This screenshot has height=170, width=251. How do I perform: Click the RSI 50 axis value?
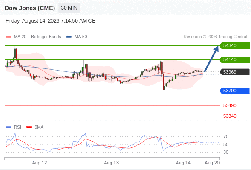(226, 144)
